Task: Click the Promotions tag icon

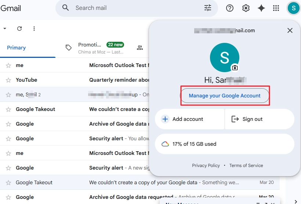Action: click(69, 48)
